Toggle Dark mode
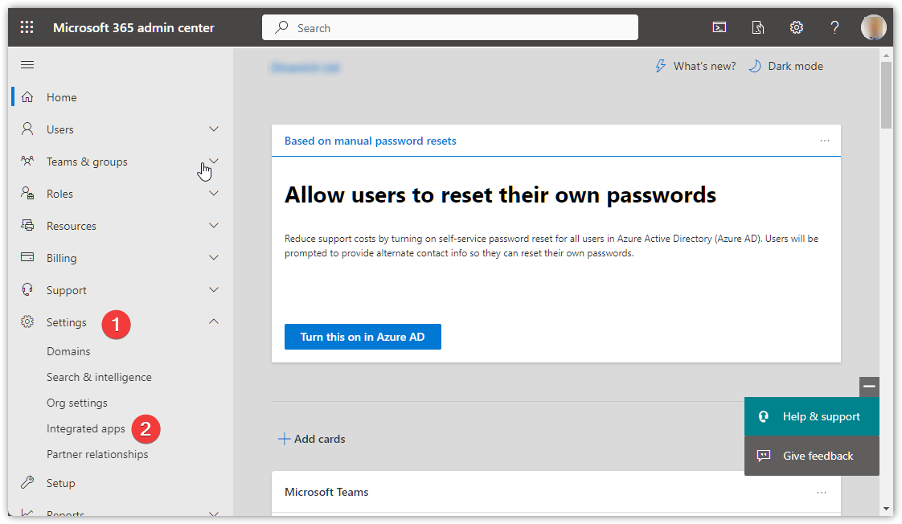Screen dimensions: 902x524 [785, 66]
